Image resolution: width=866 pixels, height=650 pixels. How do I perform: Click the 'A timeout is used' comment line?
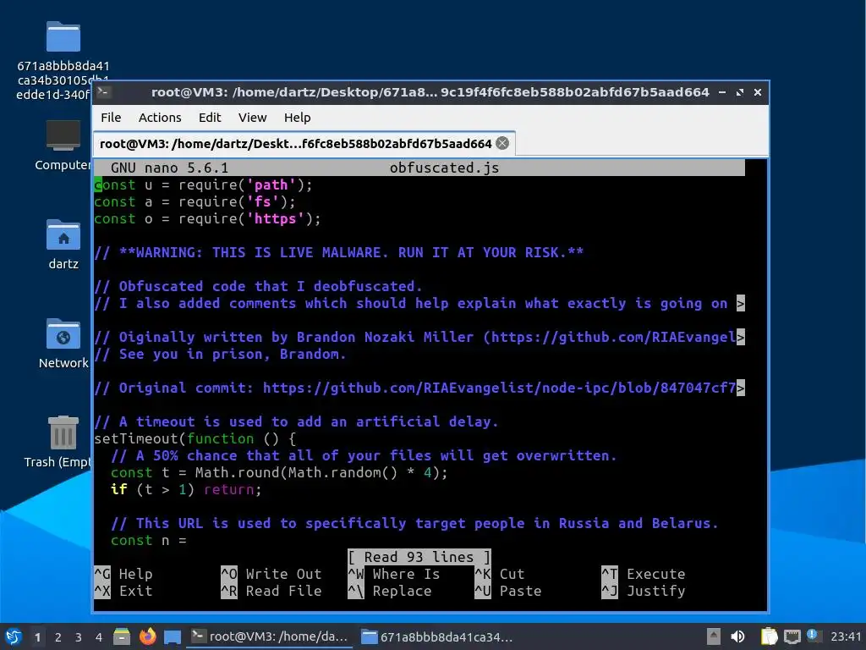[296, 421]
